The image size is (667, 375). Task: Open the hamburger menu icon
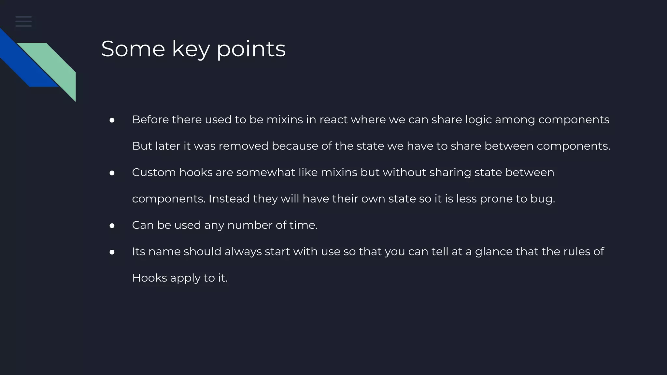click(x=23, y=21)
